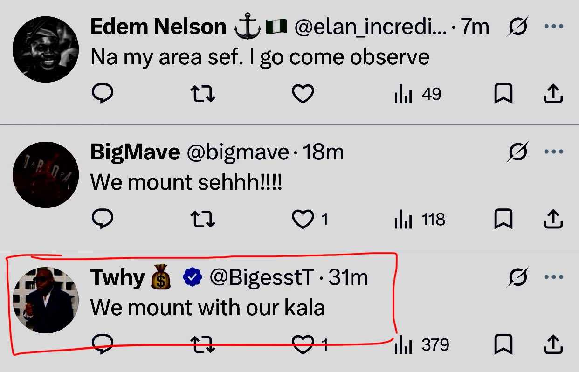Open Twhy's display name profile link
This screenshot has height=372, width=579.
117,278
